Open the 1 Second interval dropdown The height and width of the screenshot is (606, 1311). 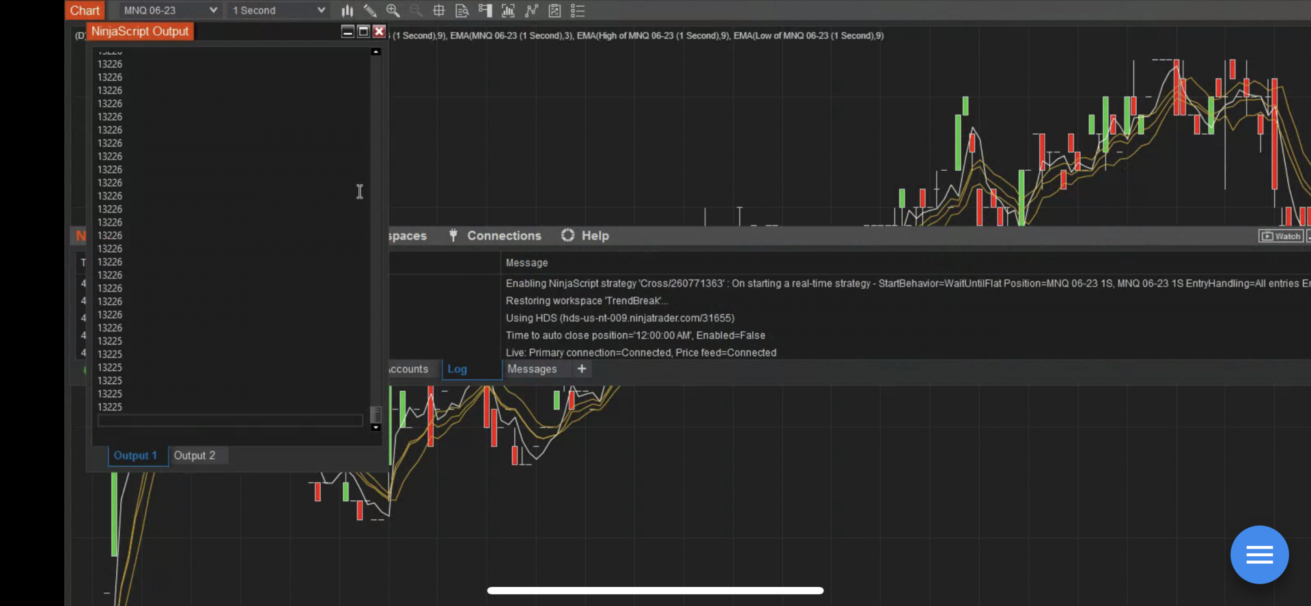pos(279,10)
